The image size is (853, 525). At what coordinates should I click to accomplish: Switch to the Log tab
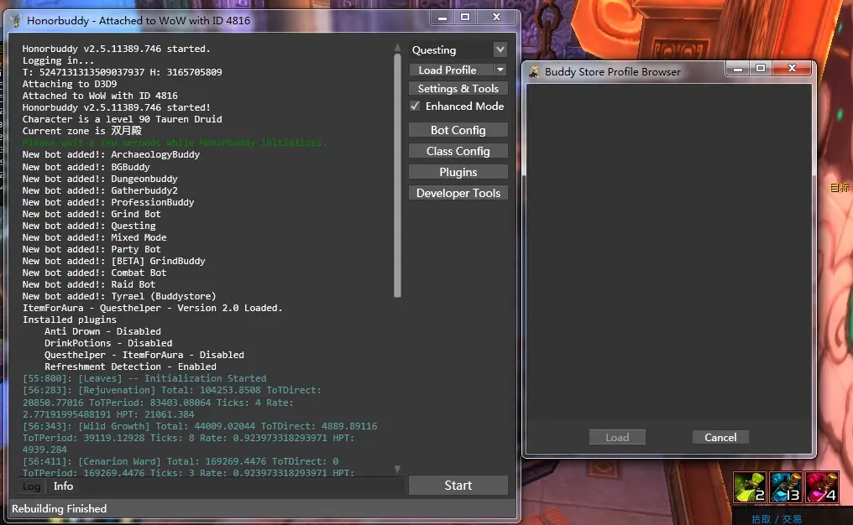point(31,486)
